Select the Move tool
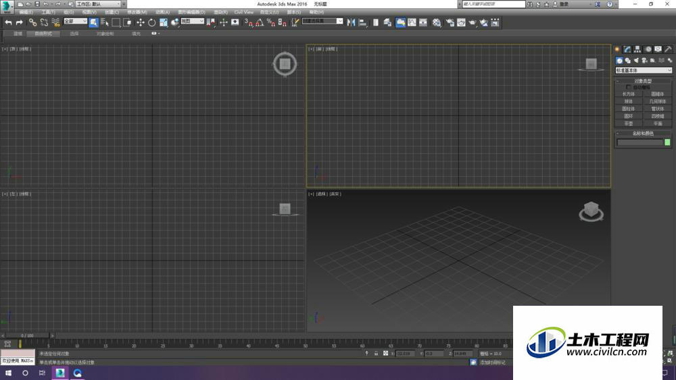The height and width of the screenshot is (380, 676). coord(141,22)
